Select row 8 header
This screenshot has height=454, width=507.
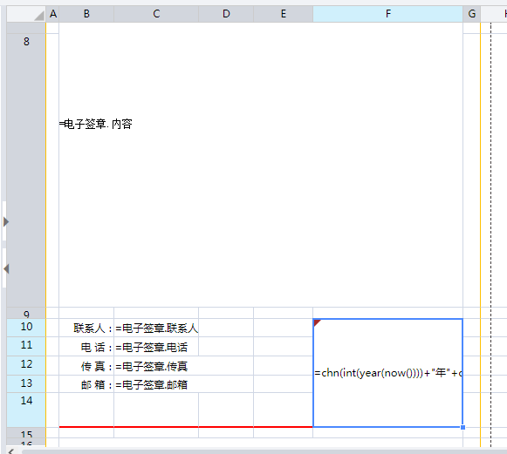(x=26, y=170)
